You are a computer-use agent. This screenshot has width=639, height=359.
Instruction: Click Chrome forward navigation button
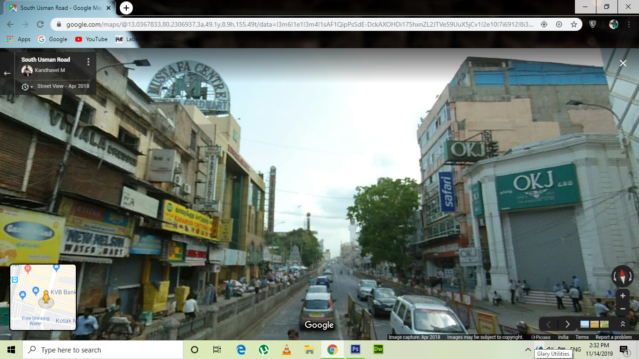point(25,24)
